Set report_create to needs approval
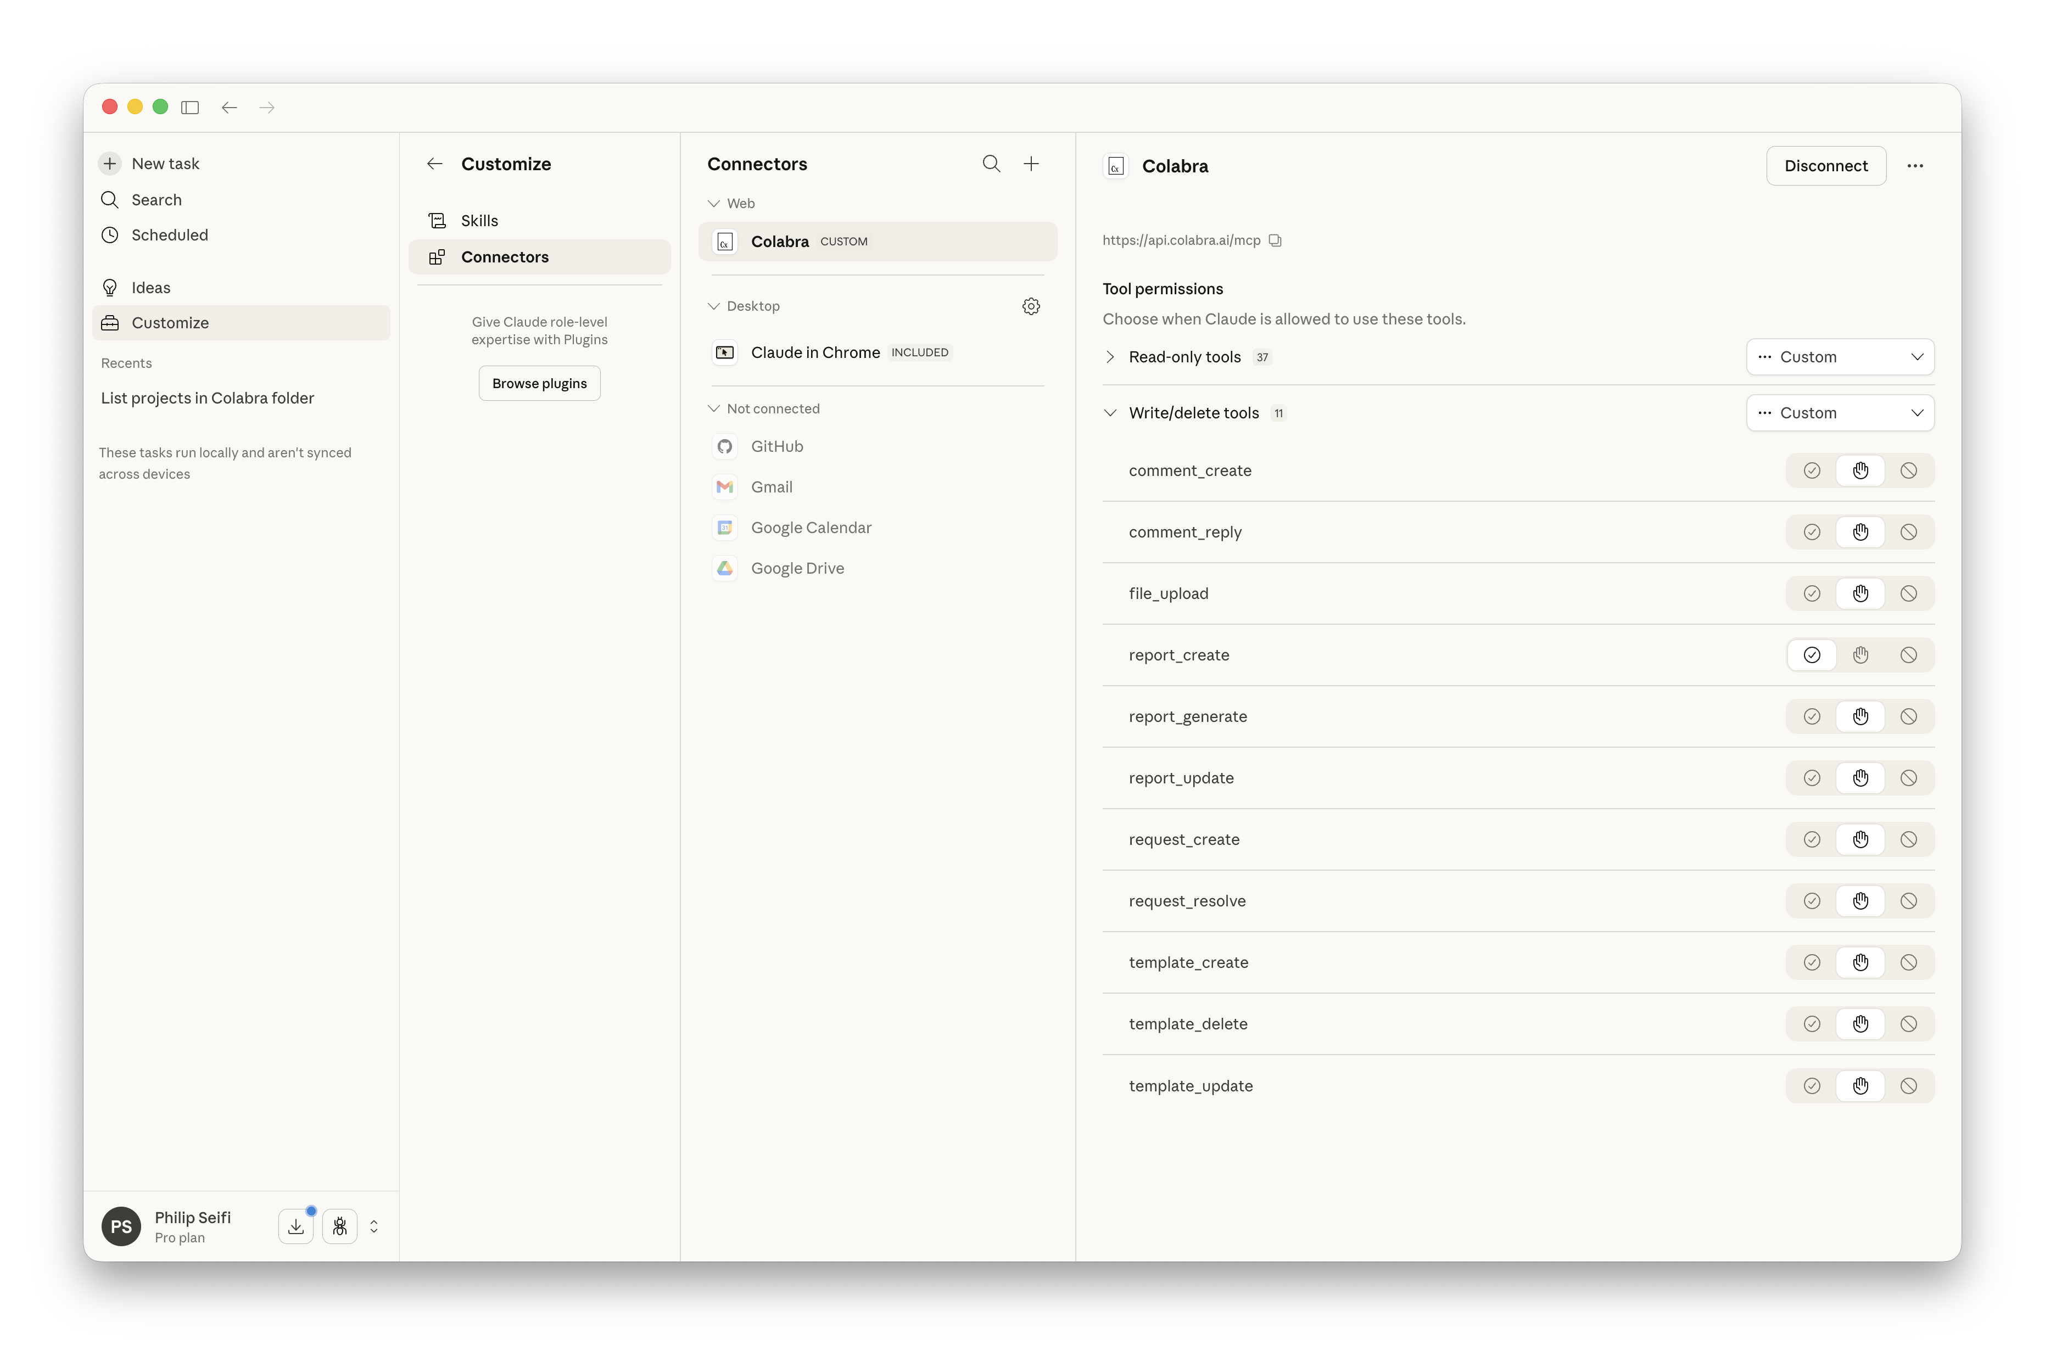The width and height of the screenshot is (2045, 1345). tap(1860, 655)
